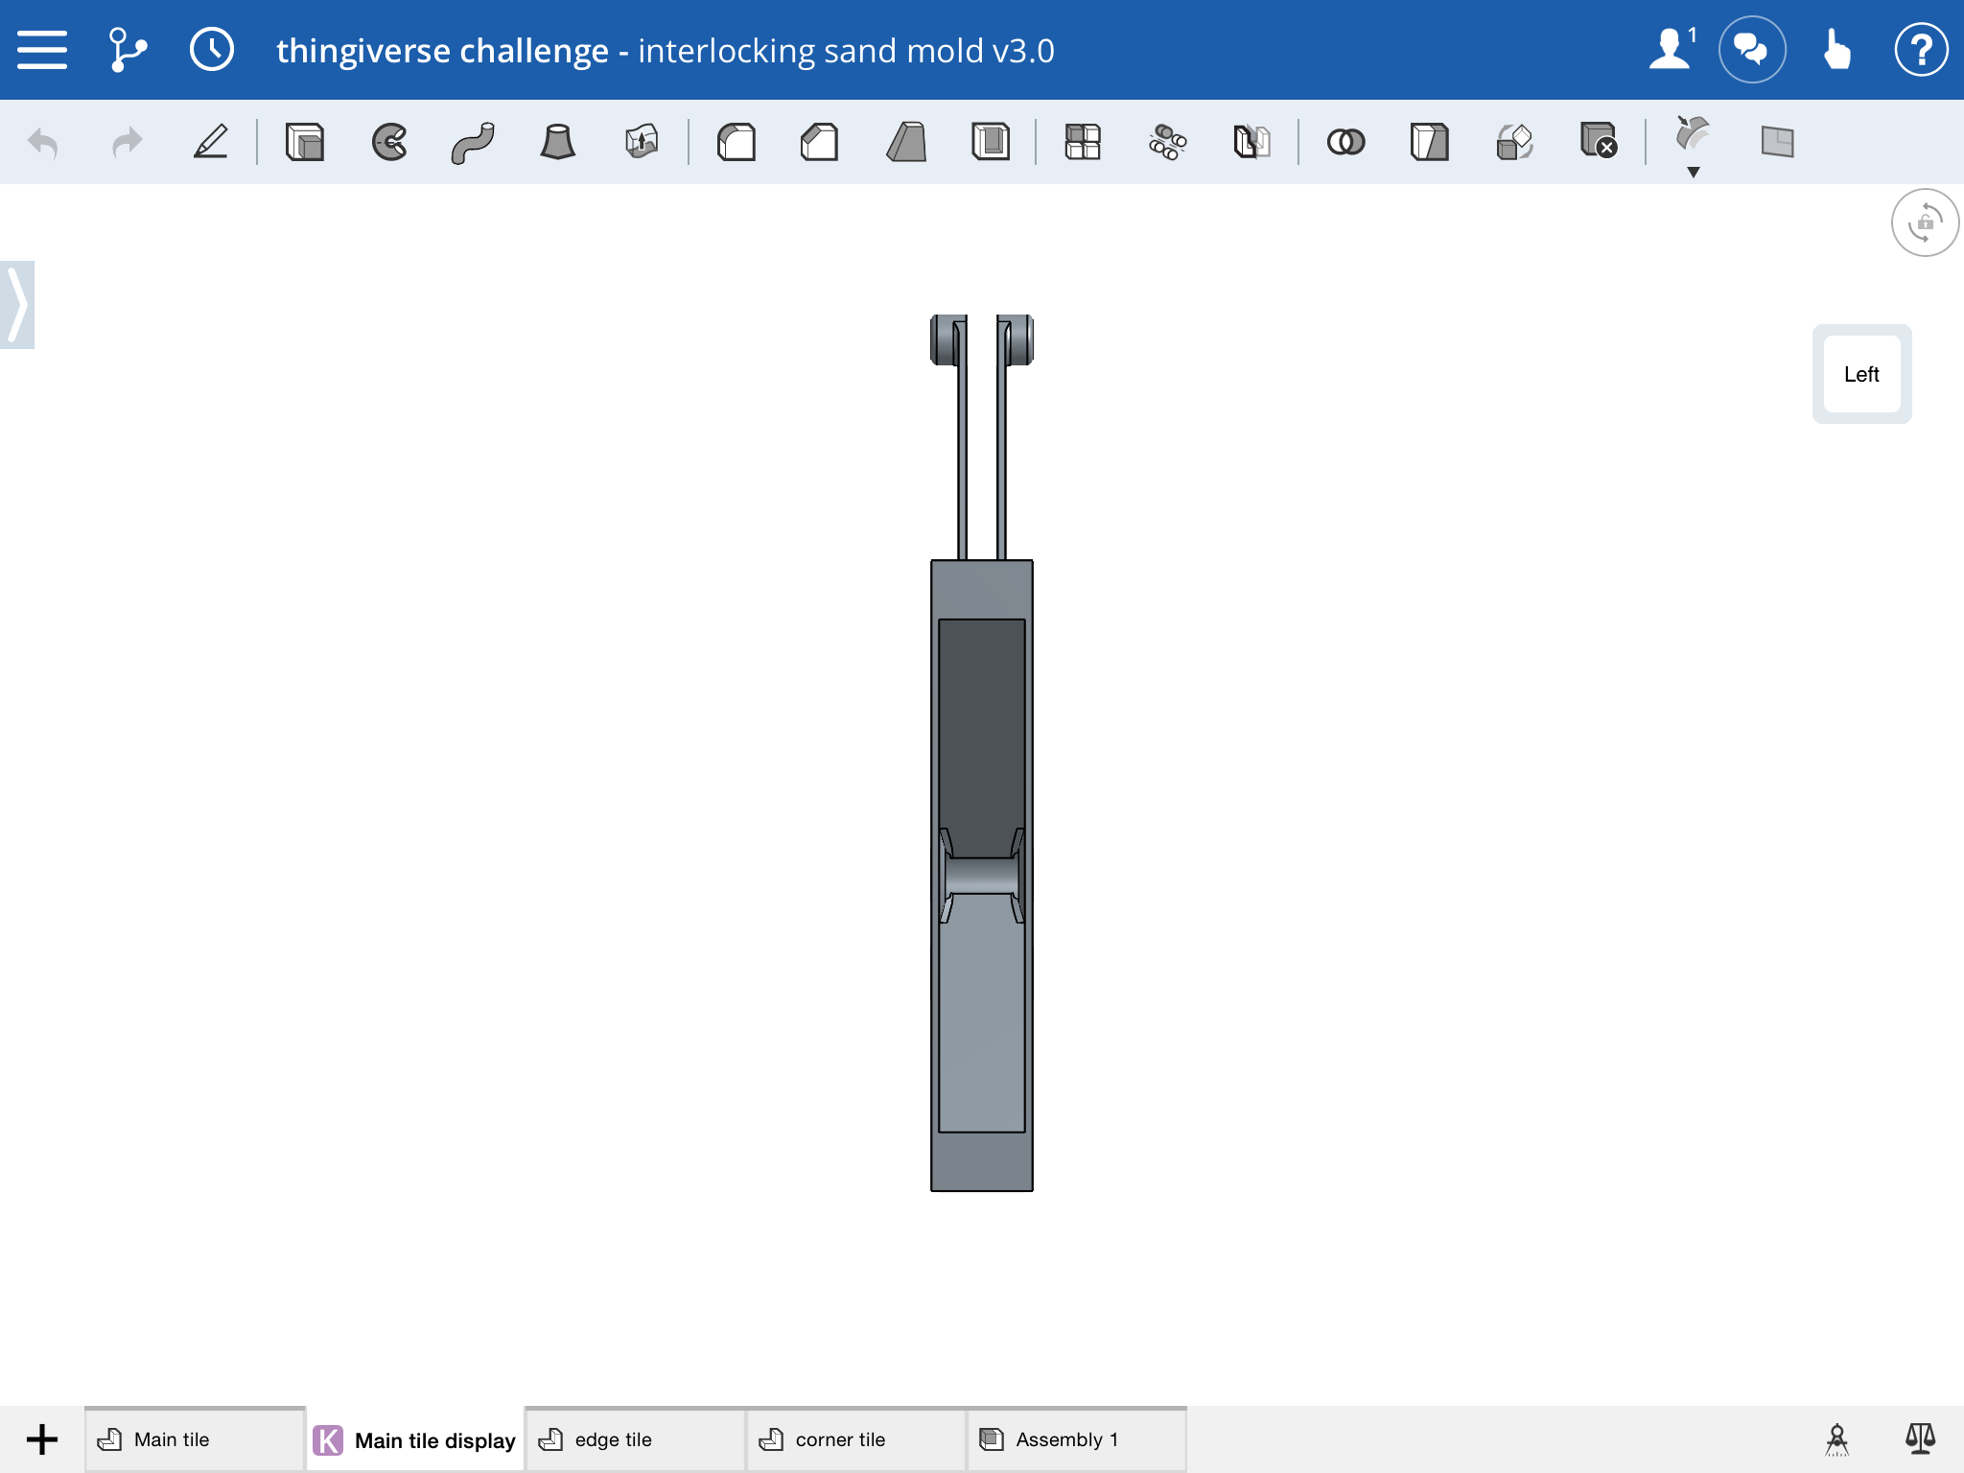Select the dark recessed face of model
This screenshot has width=1964, height=1473.
pos(981,729)
